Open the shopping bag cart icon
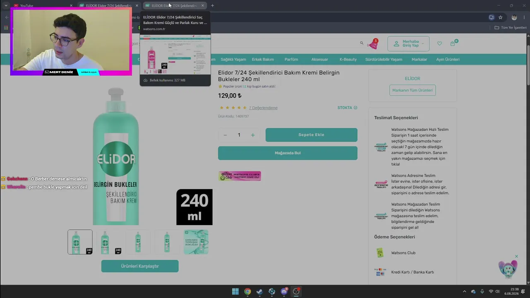This screenshot has height=298, width=530. click(453, 43)
